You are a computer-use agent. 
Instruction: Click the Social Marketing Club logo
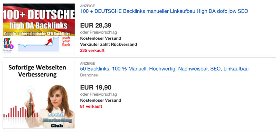57,121
